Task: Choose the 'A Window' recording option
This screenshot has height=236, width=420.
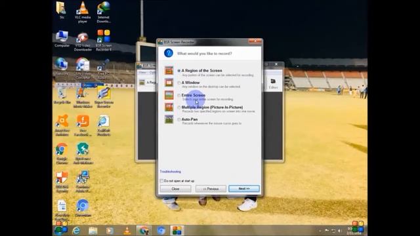Action: (179, 83)
